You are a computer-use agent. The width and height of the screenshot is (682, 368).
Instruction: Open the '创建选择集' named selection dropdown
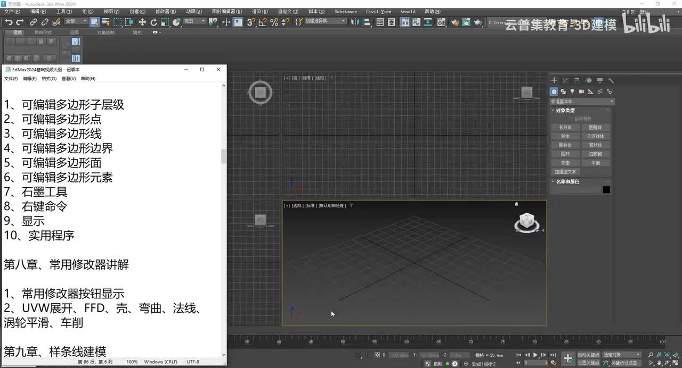(x=324, y=21)
